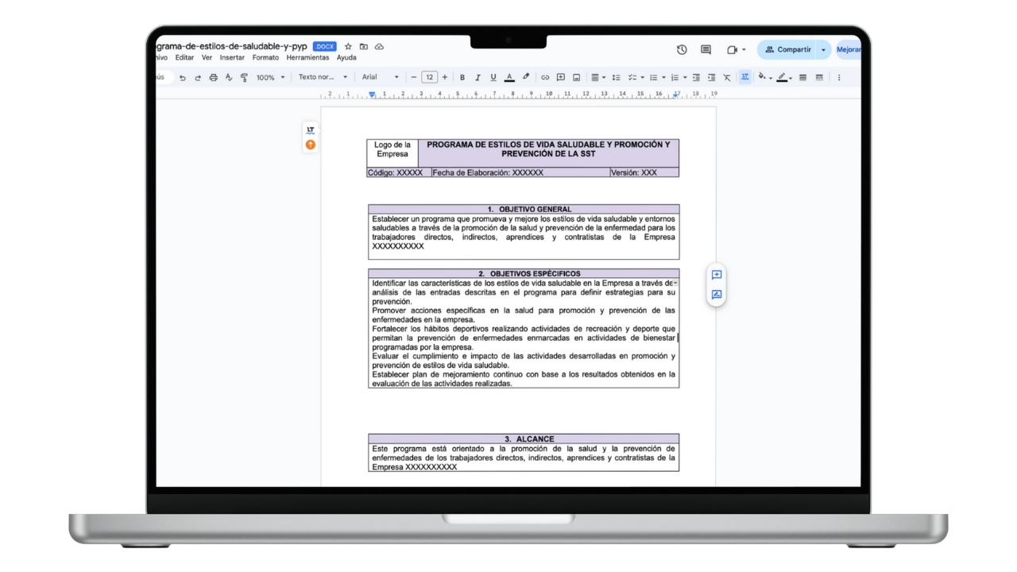
Task: Insert a comment using the comment icon
Action: point(560,77)
